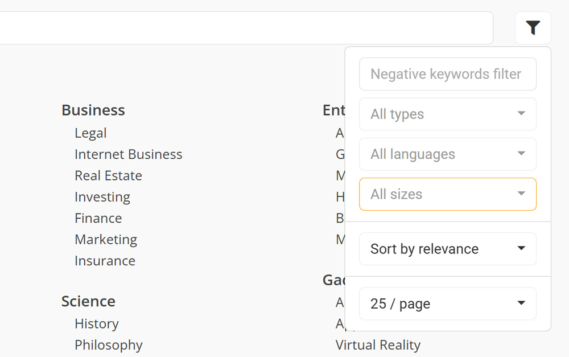Select the Real Estate category
569x357 pixels.
(x=108, y=175)
